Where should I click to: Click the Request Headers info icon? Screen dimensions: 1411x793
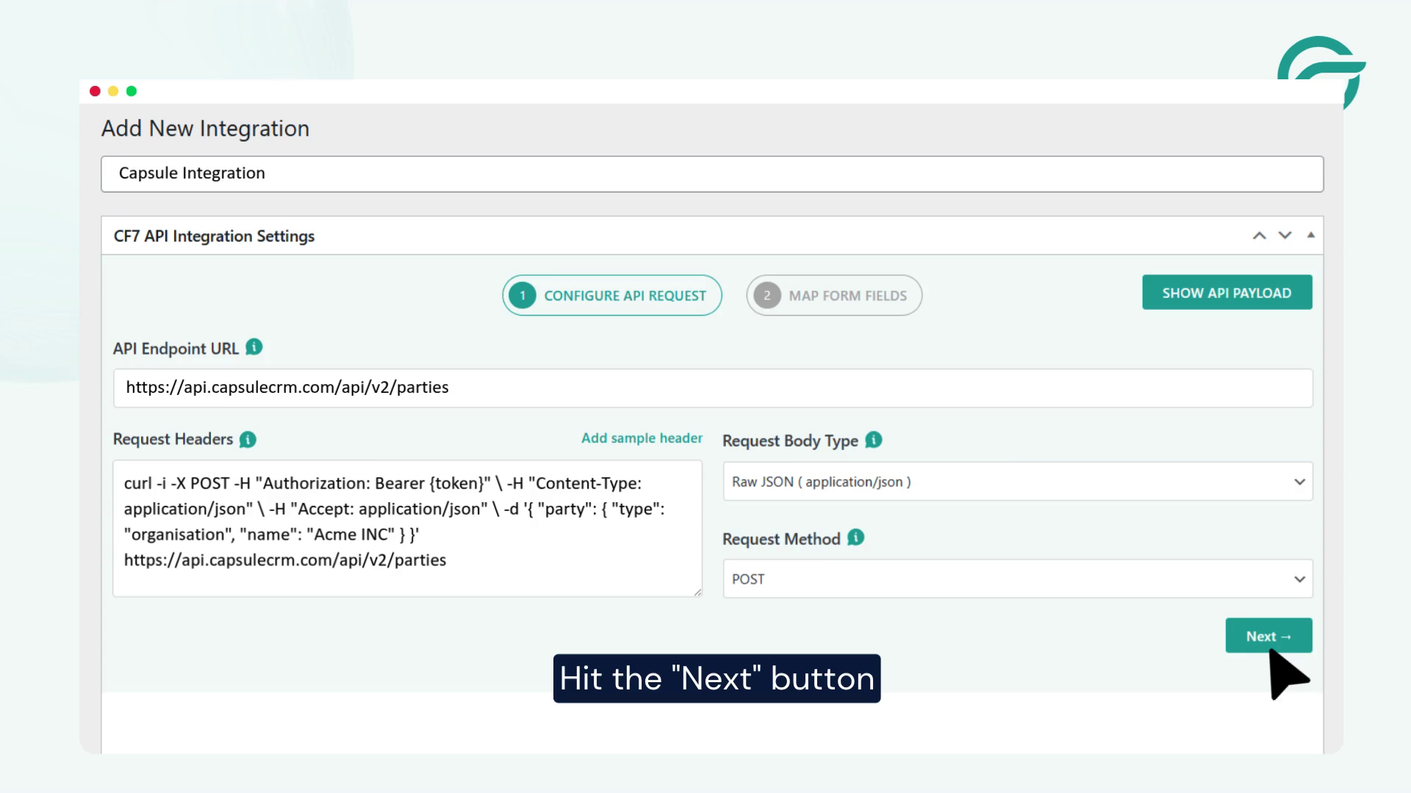[248, 440]
